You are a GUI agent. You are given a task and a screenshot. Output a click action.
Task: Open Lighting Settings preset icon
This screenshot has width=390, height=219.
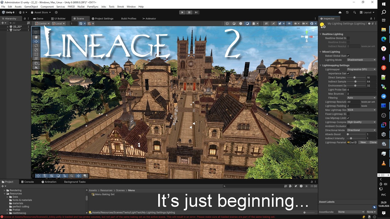[372, 23]
